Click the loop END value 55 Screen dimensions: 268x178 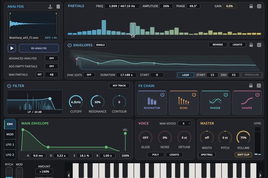coord(234,75)
